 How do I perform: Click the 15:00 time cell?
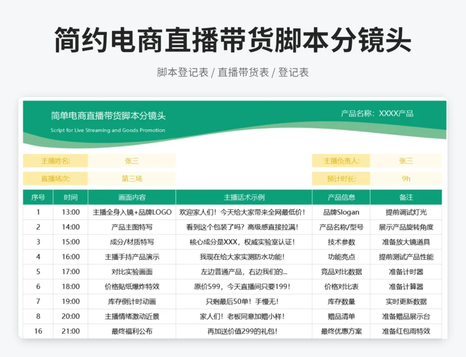click(x=70, y=242)
